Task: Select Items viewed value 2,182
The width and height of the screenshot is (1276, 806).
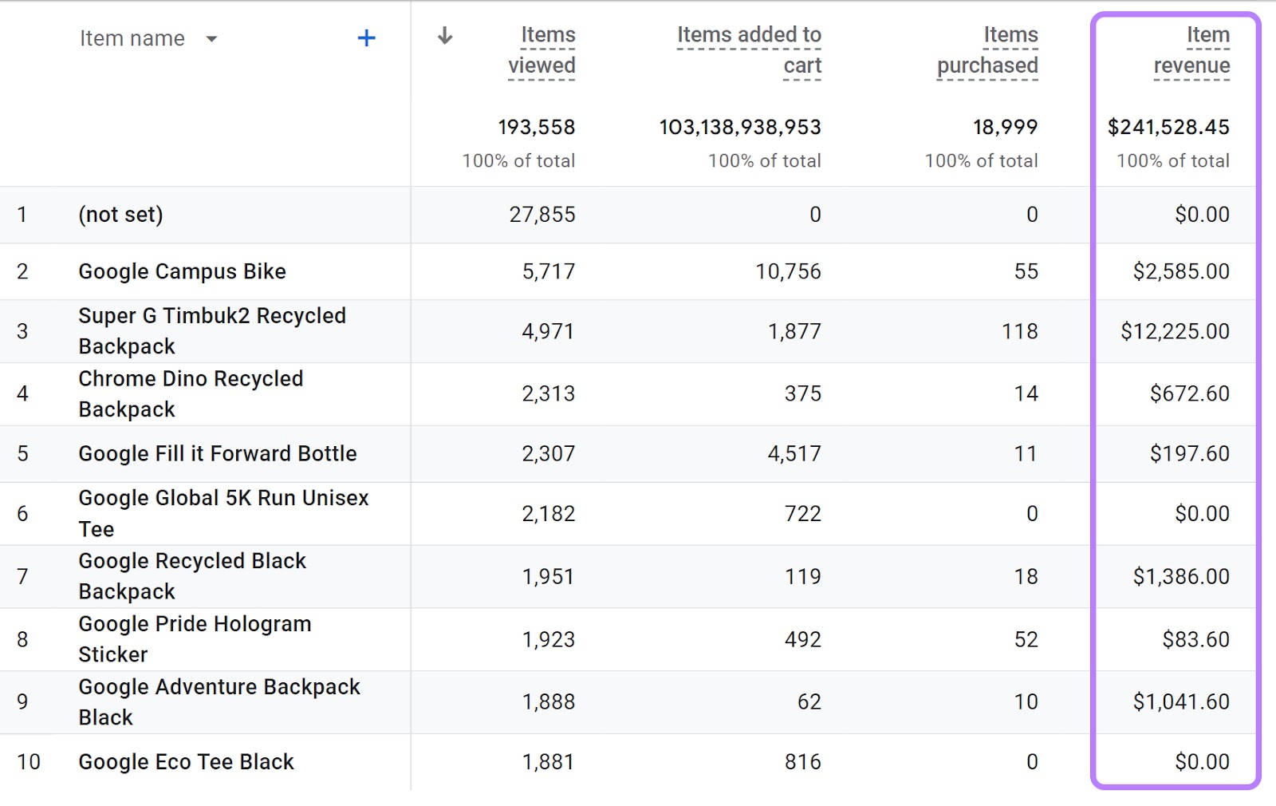Action: [549, 513]
